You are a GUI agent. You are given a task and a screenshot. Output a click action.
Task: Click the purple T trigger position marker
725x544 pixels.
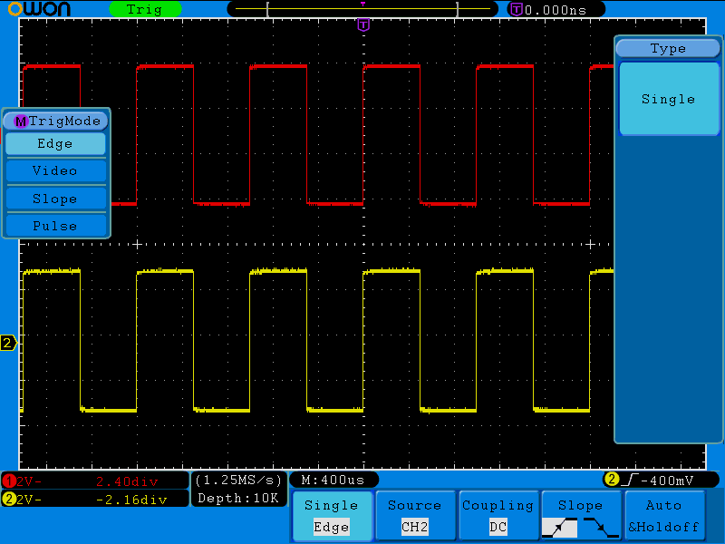click(363, 24)
